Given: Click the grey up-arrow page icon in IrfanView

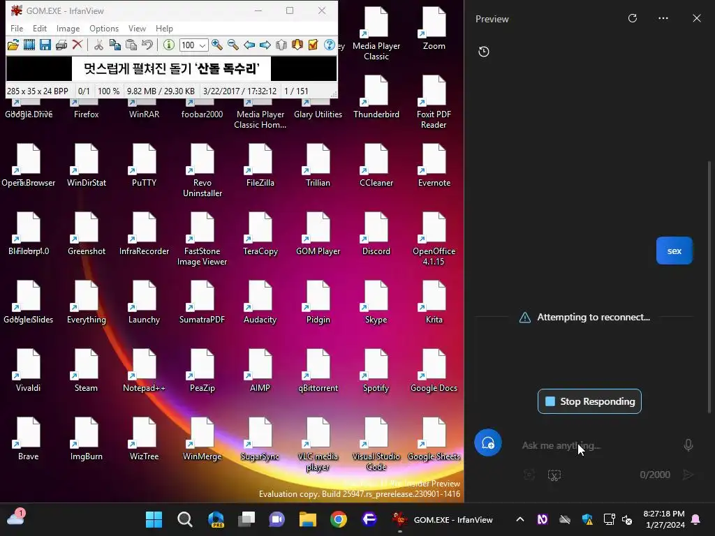Looking at the screenshot, I should point(281,45).
